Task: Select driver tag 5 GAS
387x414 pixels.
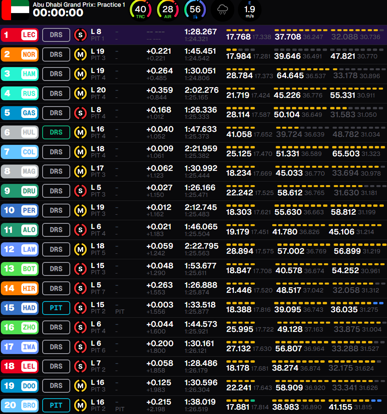Action: click(20, 113)
